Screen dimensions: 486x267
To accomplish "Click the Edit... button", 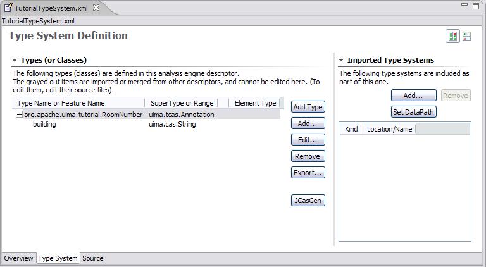I will (308, 140).
